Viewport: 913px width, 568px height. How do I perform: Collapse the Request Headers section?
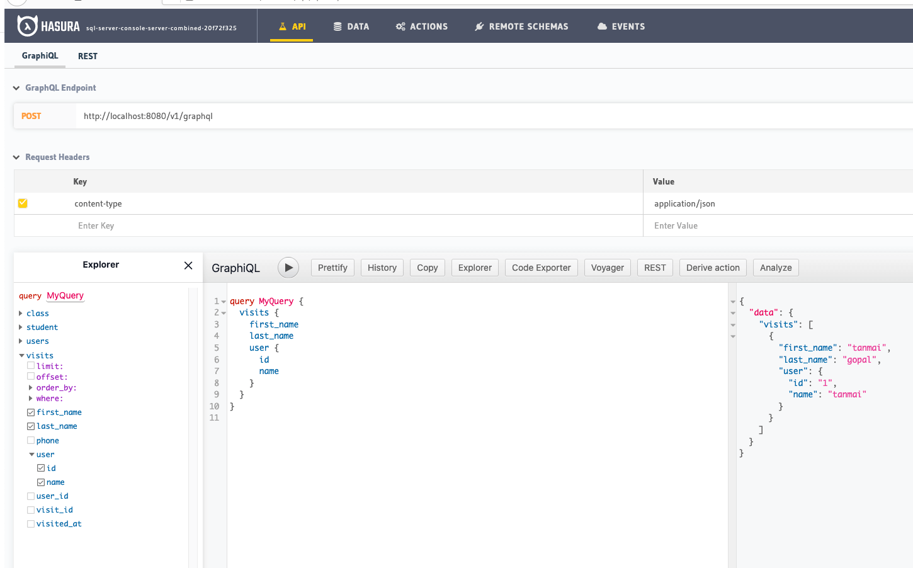tap(16, 157)
